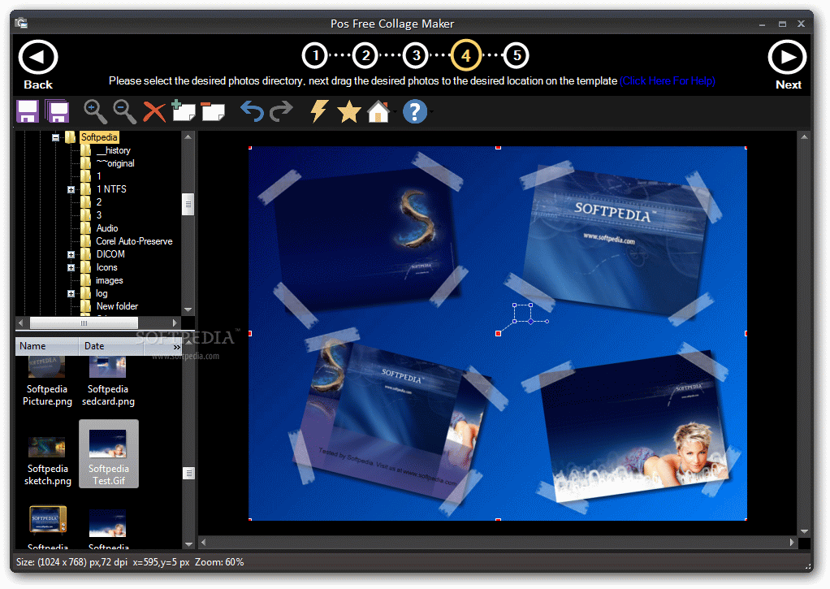Screen dimensions: 830x589
Task: Add photo with the green plus icon
Action: pyautogui.click(x=184, y=110)
